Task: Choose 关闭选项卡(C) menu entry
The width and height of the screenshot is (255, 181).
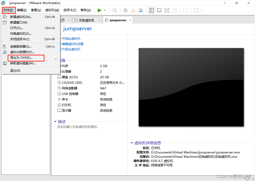Action: [x=31, y=39]
